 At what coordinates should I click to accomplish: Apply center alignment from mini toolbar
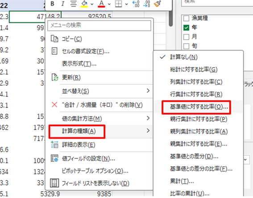coord(74,4)
